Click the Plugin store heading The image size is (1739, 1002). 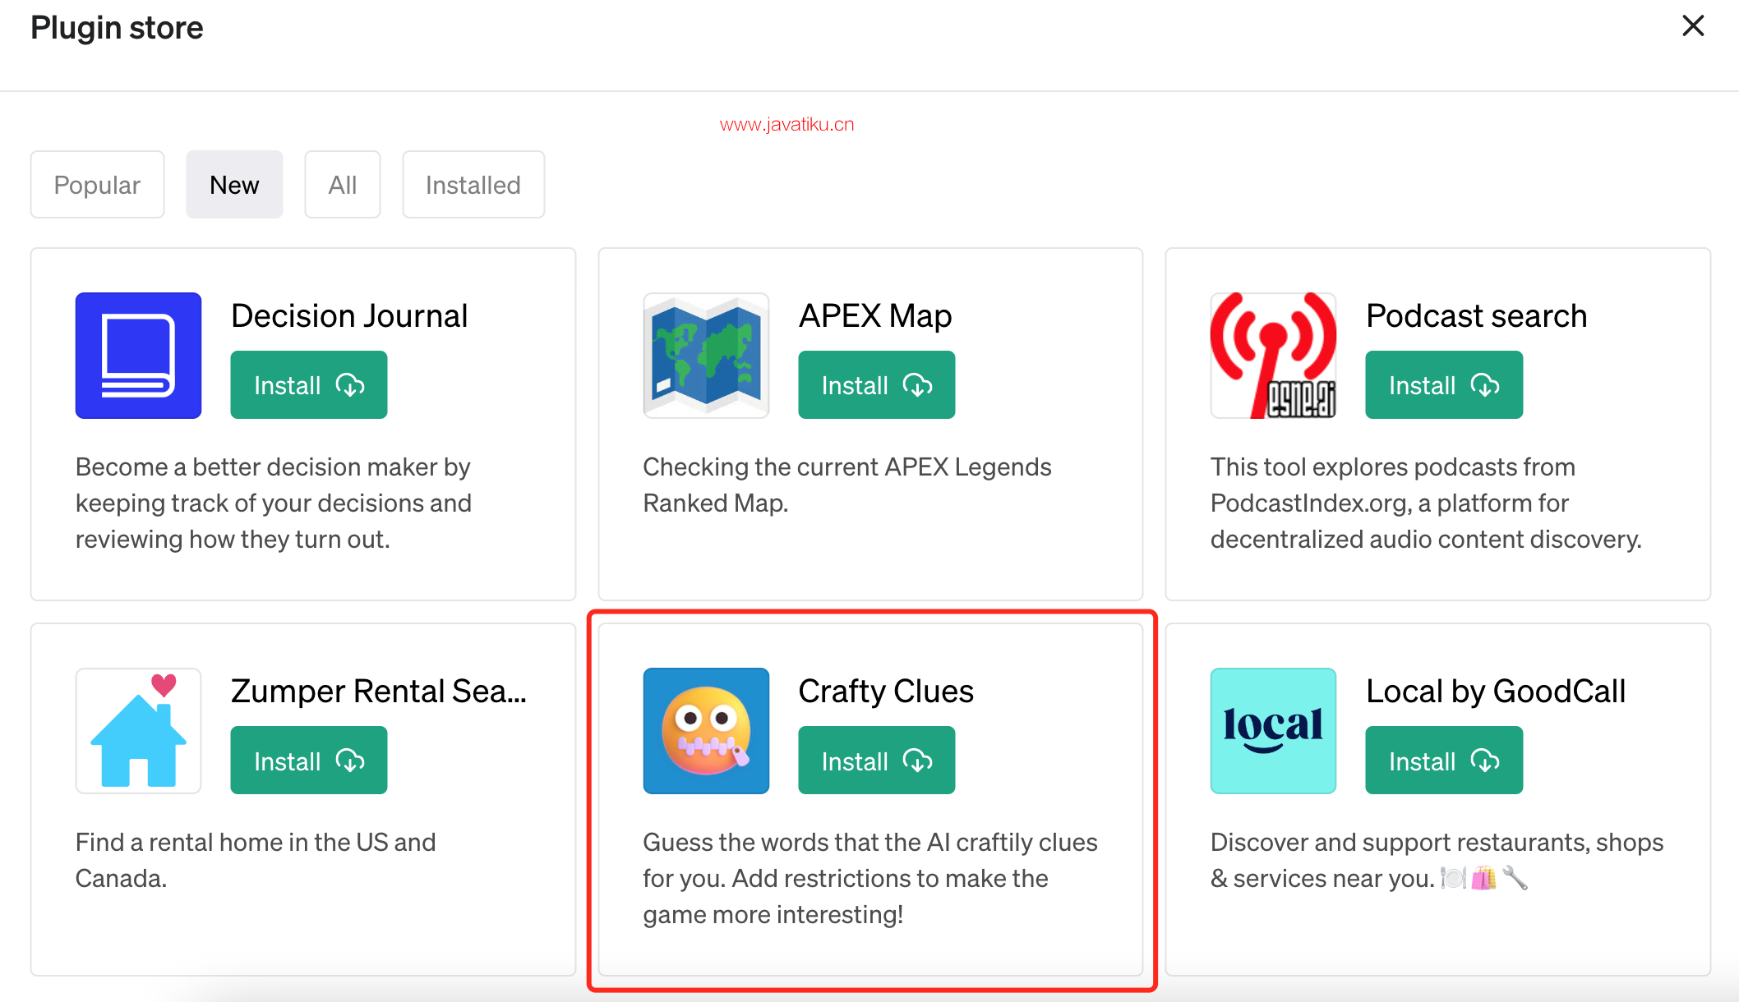click(x=117, y=28)
